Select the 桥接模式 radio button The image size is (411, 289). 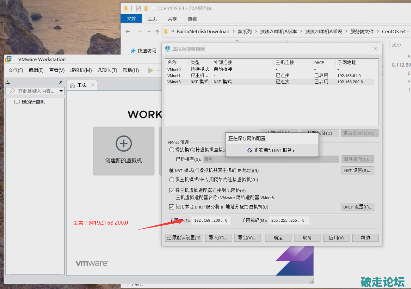(172, 150)
